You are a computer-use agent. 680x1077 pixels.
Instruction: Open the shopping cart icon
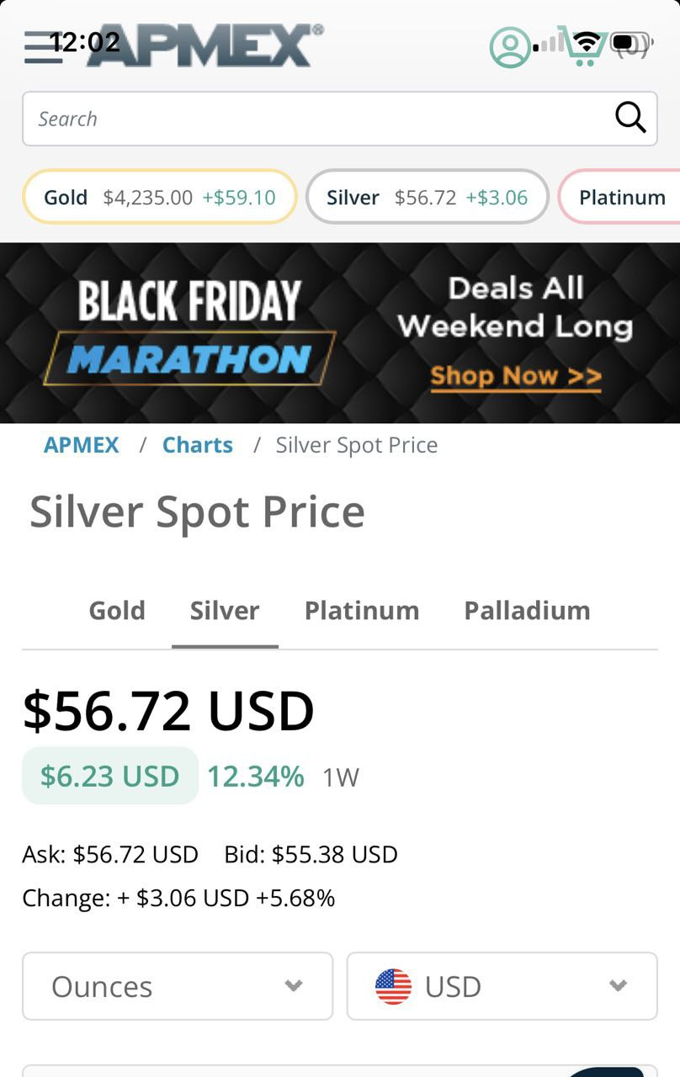[x=586, y=47]
